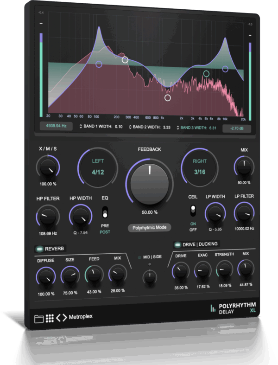Click the Right 3/16 delay dial
The height and width of the screenshot is (365, 278).
pyautogui.click(x=200, y=167)
